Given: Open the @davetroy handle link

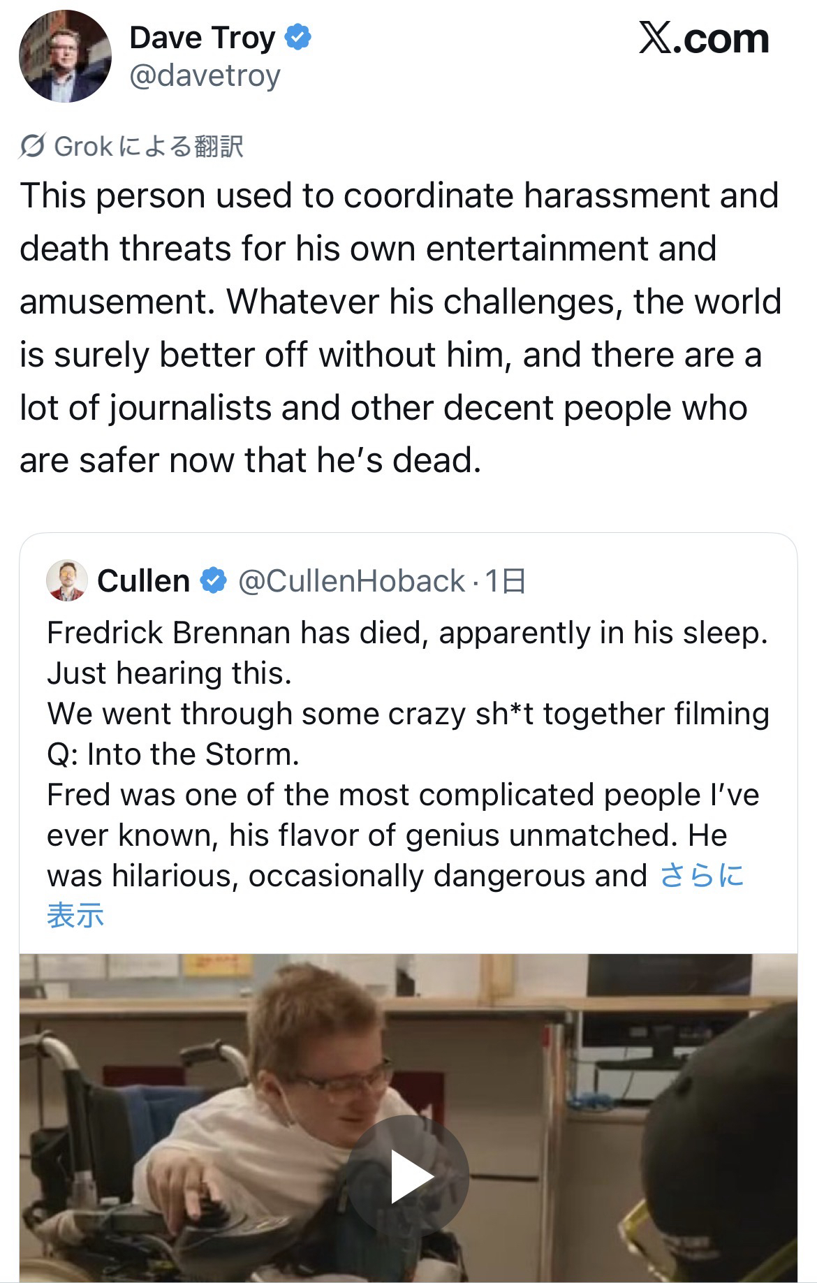Looking at the screenshot, I should click(x=205, y=75).
